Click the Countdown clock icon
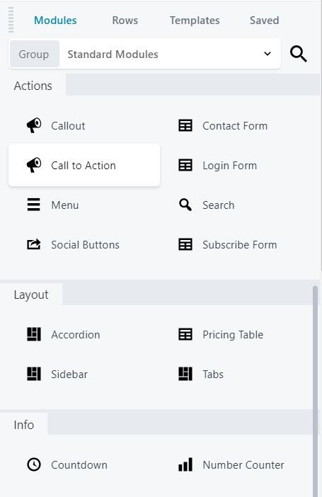The image size is (322, 497). (33, 464)
